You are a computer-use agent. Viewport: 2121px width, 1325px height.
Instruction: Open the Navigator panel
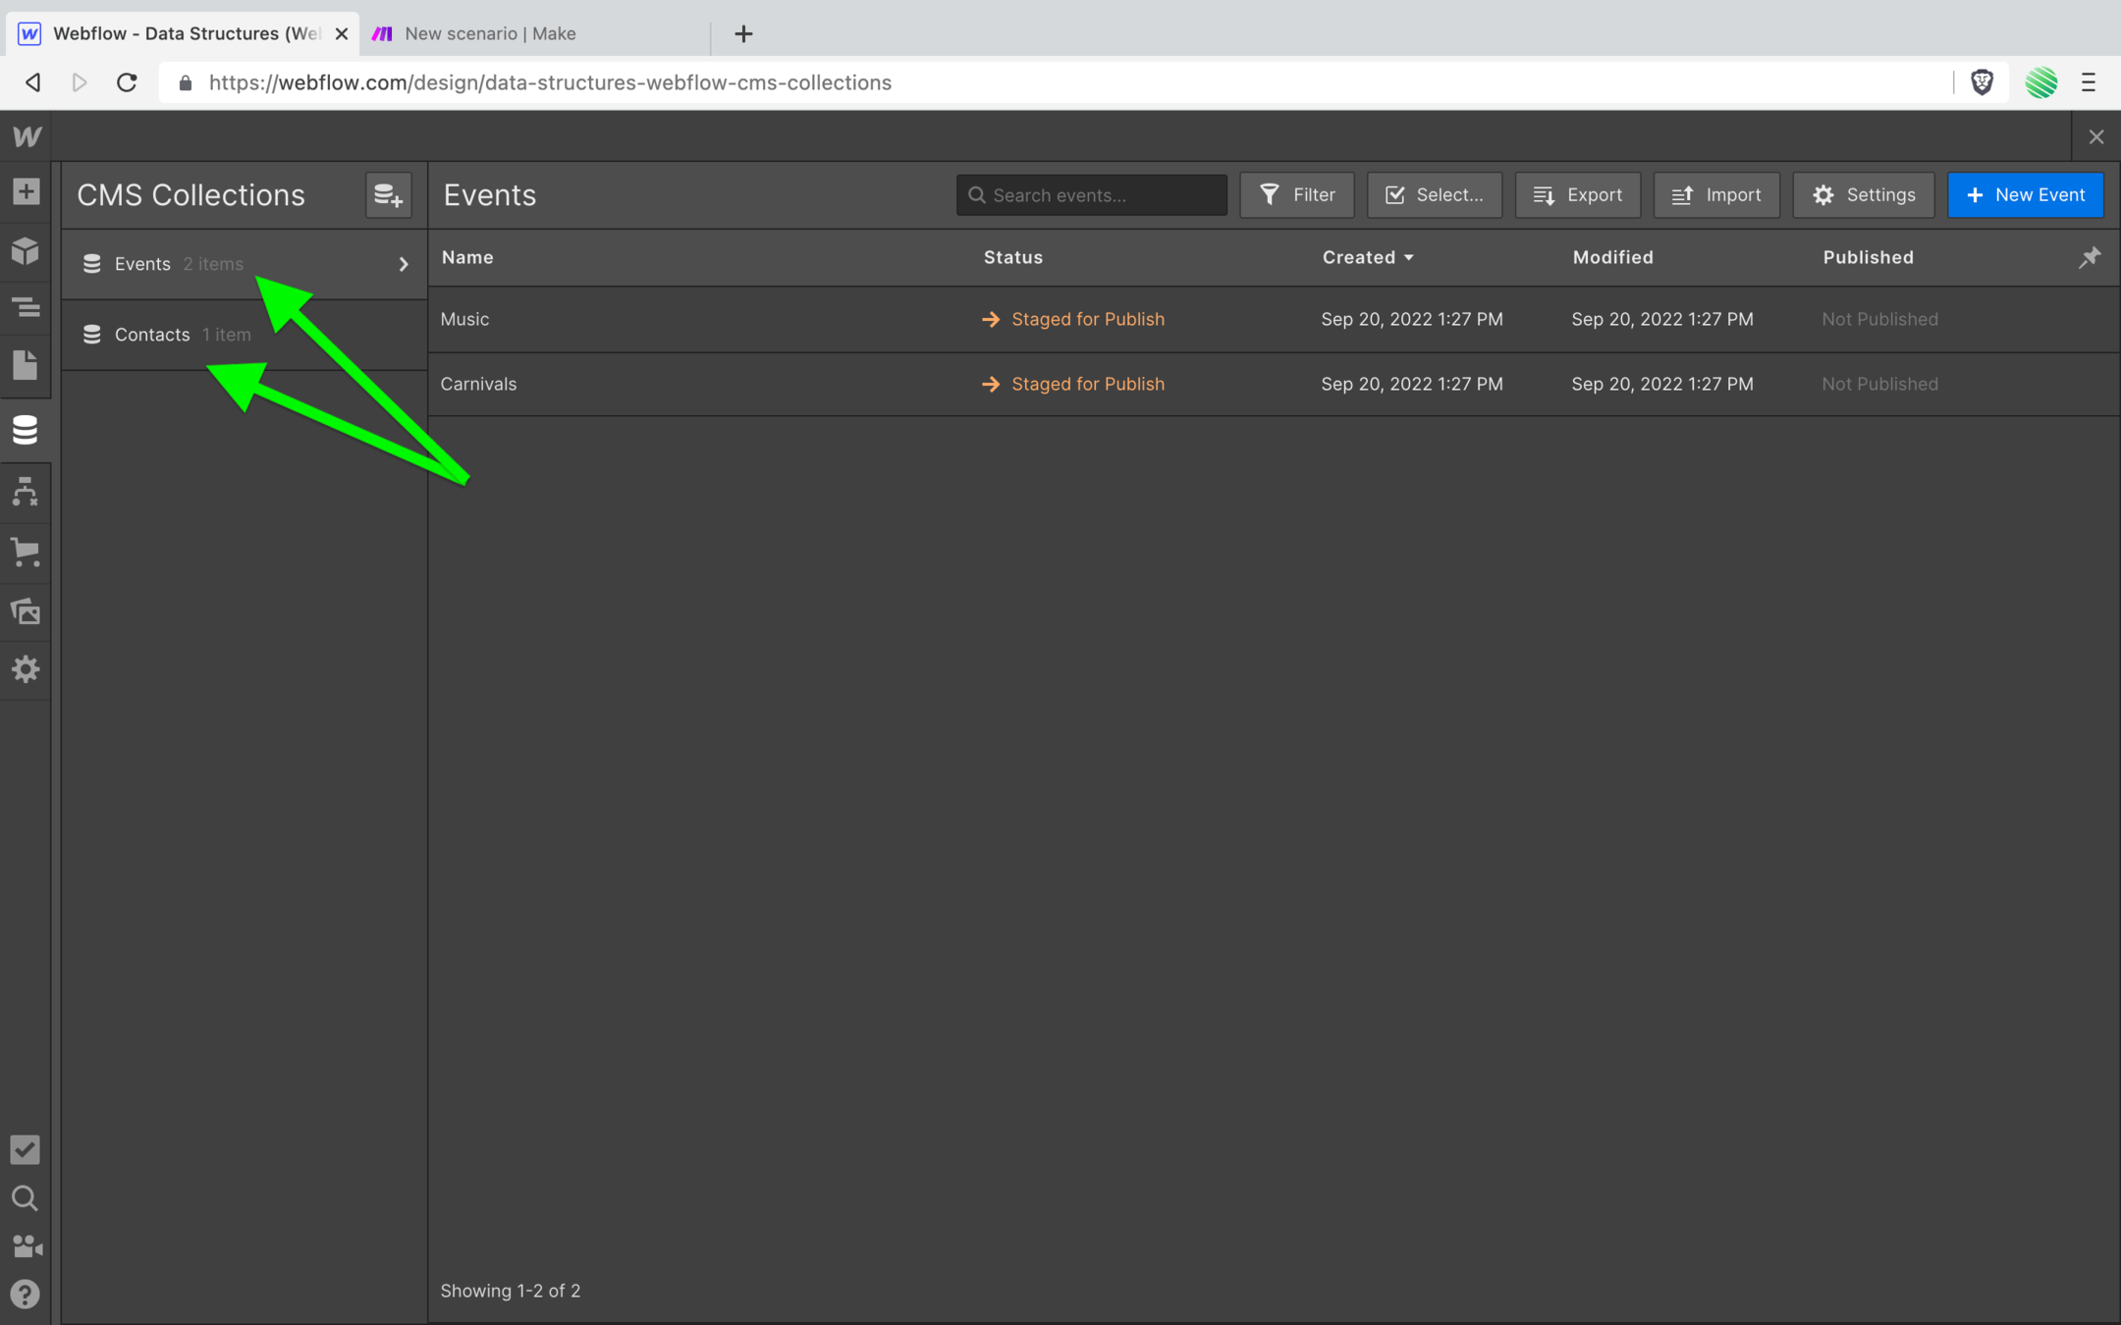26,307
